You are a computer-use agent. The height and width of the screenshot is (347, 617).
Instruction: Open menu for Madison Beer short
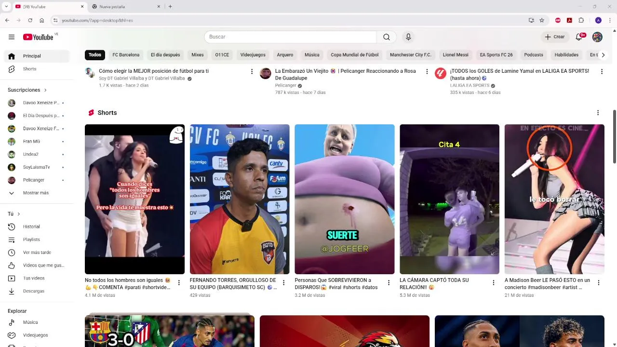coord(599,283)
